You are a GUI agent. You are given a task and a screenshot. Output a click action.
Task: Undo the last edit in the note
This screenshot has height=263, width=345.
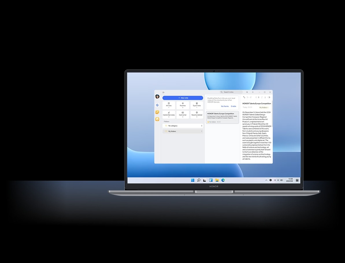click(248, 97)
